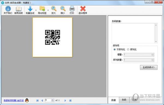
Task: Open the 关于我们 info icon
Action: click(x=8, y=9)
